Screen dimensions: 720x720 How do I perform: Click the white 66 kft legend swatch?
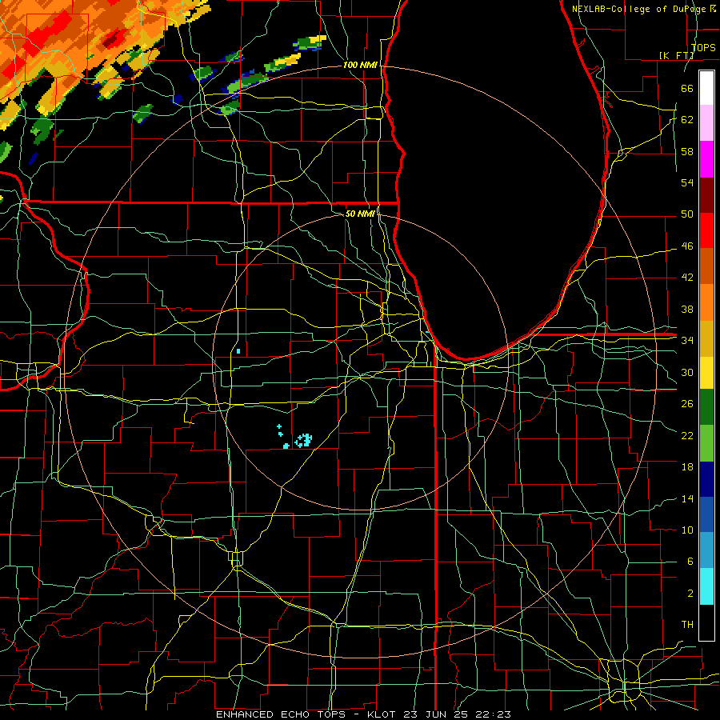tap(706, 88)
